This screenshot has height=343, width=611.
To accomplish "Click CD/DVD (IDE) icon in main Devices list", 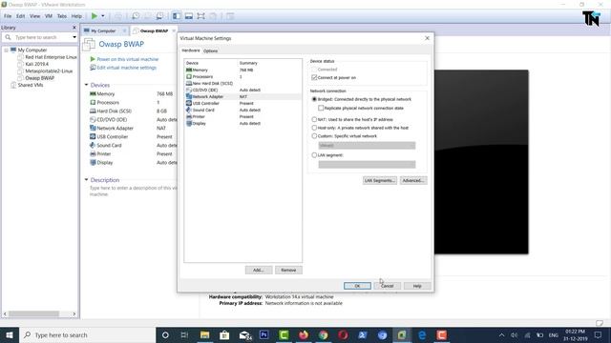I will click(x=93, y=119).
